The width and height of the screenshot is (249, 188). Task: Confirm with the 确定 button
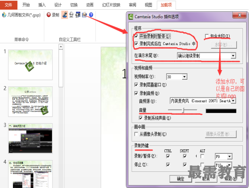click(x=181, y=179)
